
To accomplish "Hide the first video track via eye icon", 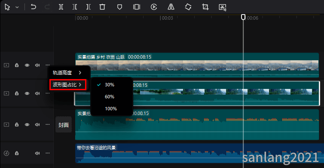I will pos(27,65).
